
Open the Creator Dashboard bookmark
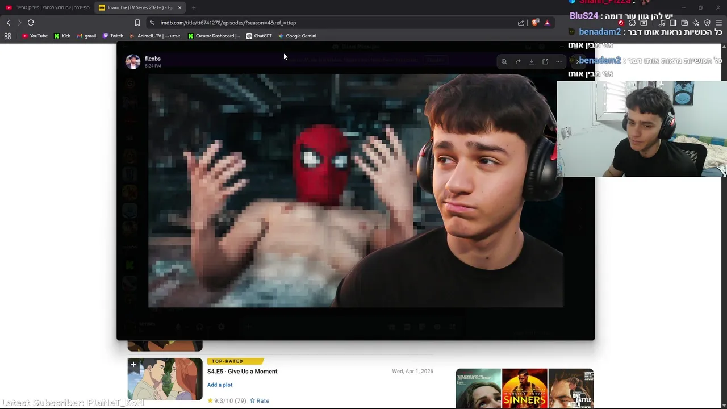(x=214, y=36)
